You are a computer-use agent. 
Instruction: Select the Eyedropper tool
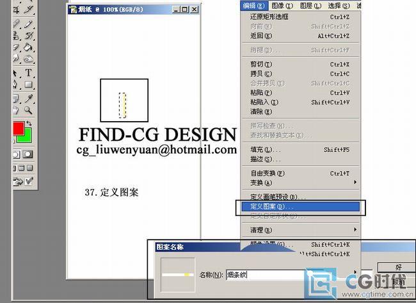[x=28, y=98]
